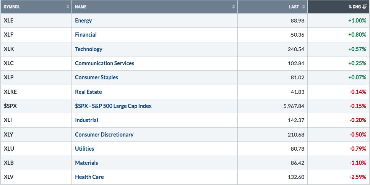Select the XLE symbol cell
The image size is (370, 185).
(36, 21)
